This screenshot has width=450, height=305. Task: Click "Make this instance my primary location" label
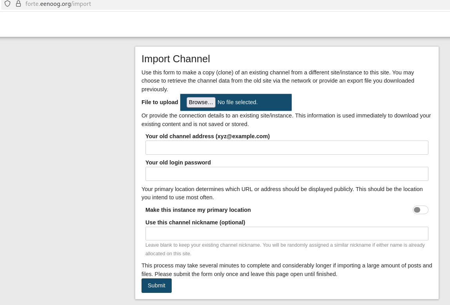(x=198, y=210)
